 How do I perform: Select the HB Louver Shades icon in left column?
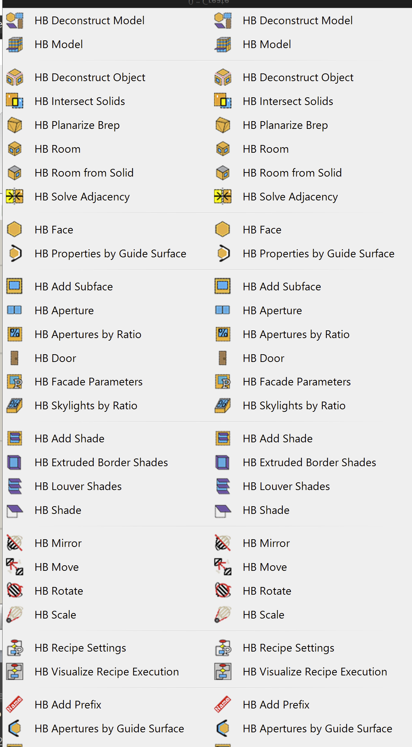coord(15,486)
